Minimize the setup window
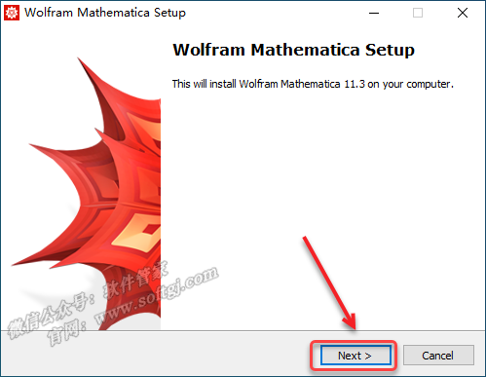 coord(374,13)
